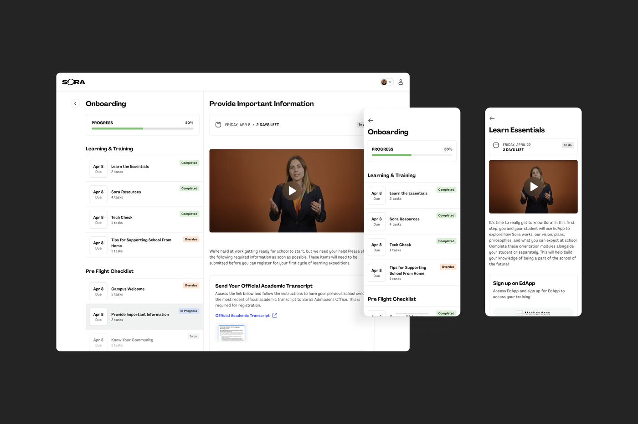The image size is (638, 424).
Task: Open Tips for Supporting School From Home on mobile
Action: tap(412, 273)
